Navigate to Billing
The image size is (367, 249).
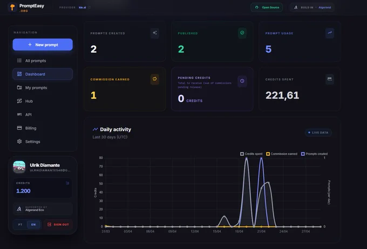[43, 128]
